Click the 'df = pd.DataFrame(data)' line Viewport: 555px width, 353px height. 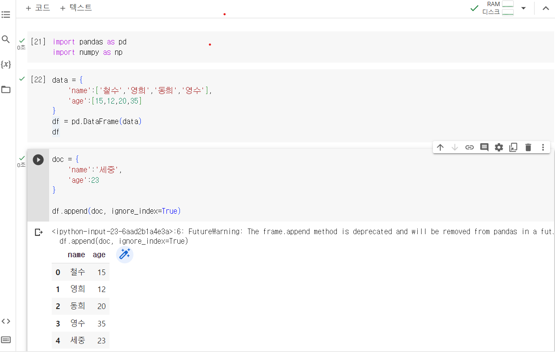(97, 121)
